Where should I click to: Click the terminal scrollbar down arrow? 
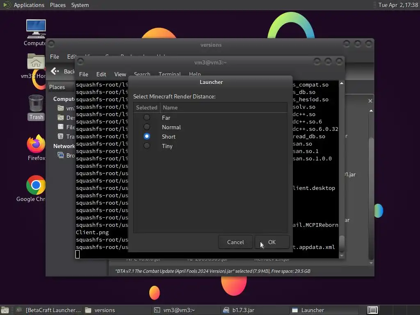pyautogui.click(x=342, y=256)
